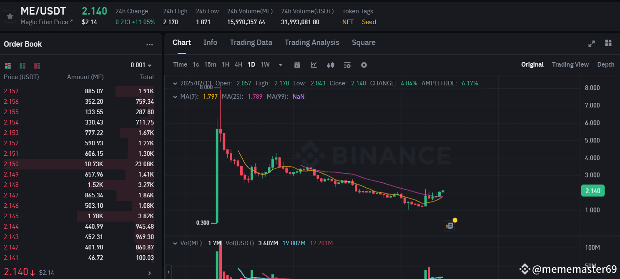Open the order book precision 0.001 dropdown
This screenshot has height=279, width=620.
(141, 65)
